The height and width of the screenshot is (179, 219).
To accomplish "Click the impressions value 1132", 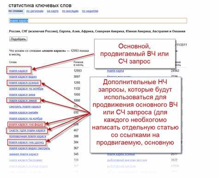I will pos(77,88).
